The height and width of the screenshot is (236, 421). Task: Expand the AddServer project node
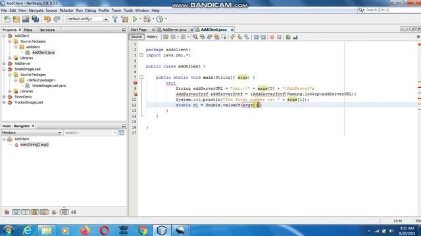tap(4, 64)
